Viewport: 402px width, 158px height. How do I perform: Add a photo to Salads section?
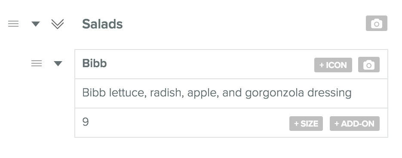[376, 23]
